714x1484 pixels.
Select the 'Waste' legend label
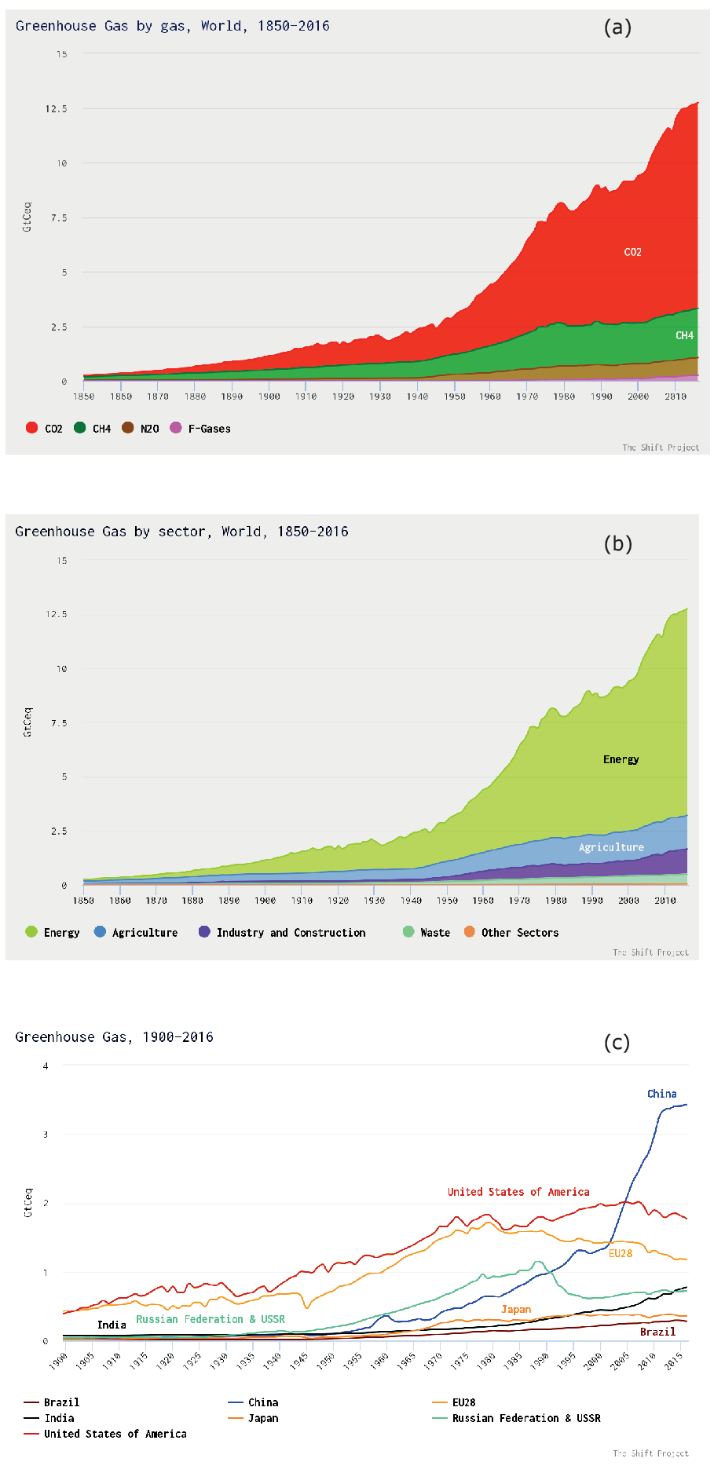coord(435,933)
